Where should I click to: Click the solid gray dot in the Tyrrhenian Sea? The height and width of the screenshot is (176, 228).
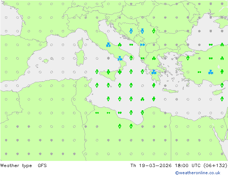108,58
